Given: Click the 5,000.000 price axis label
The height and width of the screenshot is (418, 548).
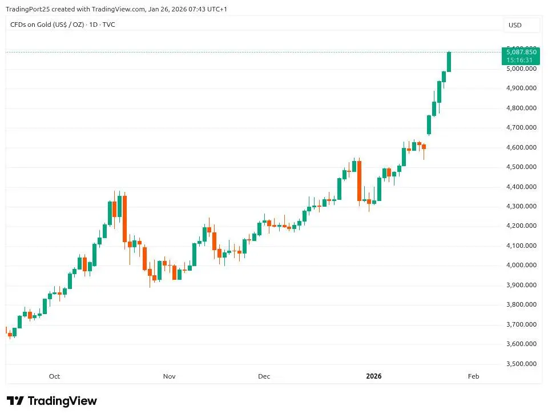Looking at the screenshot, I should pyautogui.click(x=521, y=69).
